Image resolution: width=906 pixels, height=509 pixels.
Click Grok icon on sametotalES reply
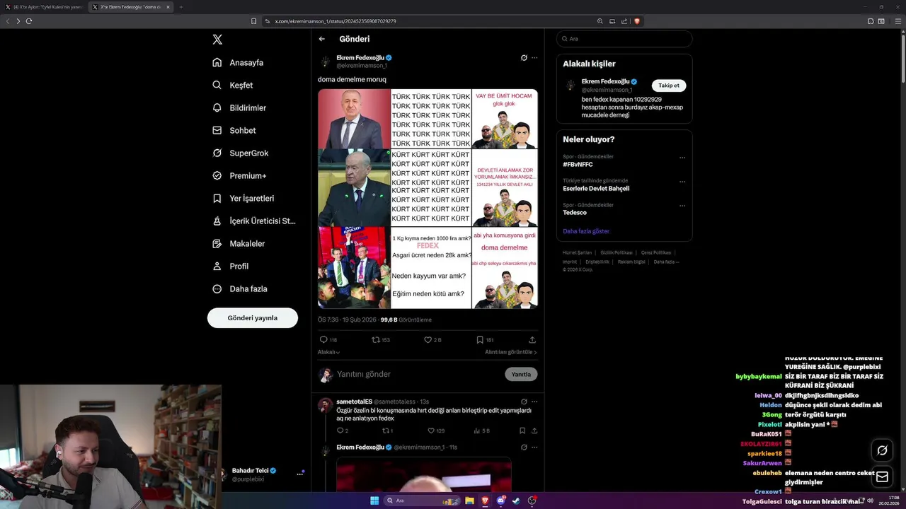click(524, 402)
